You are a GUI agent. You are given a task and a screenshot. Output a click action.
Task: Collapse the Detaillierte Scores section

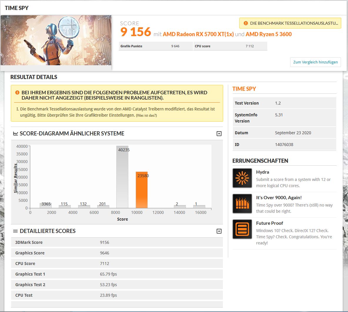pyautogui.click(x=219, y=231)
